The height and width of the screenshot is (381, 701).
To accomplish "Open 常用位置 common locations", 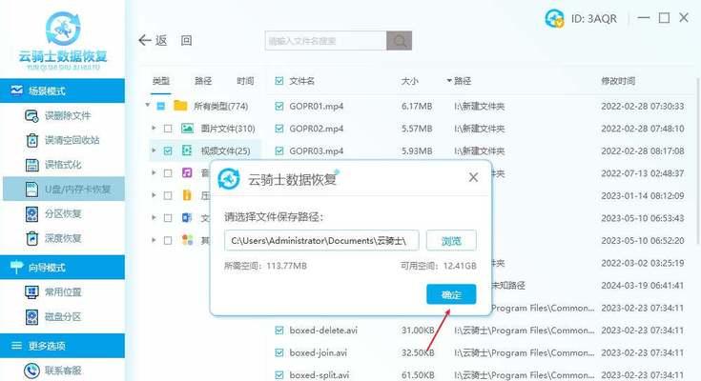I will (52, 292).
